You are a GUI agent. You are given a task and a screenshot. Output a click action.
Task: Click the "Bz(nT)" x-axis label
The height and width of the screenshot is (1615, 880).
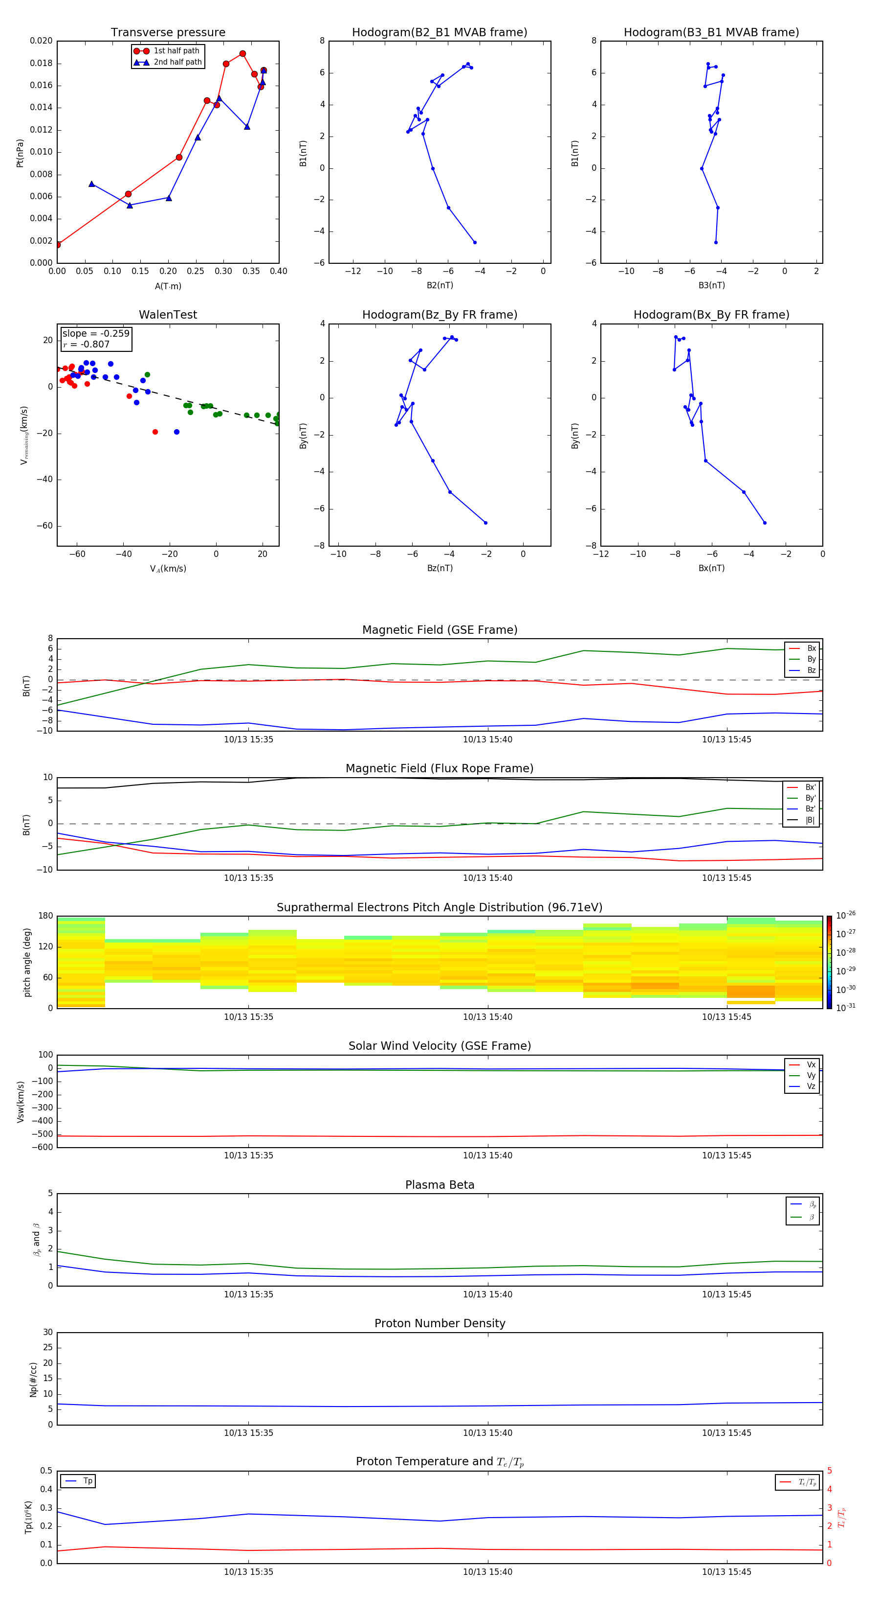click(440, 568)
